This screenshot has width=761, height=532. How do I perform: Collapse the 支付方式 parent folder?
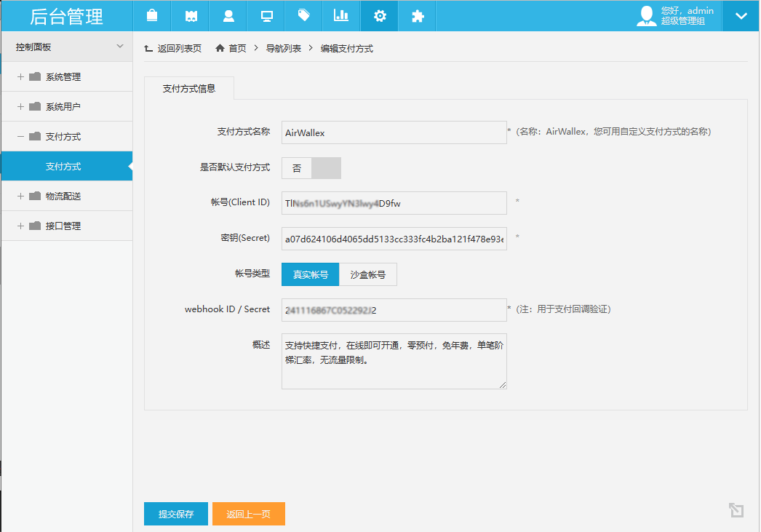pyautogui.click(x=67, y=136)
